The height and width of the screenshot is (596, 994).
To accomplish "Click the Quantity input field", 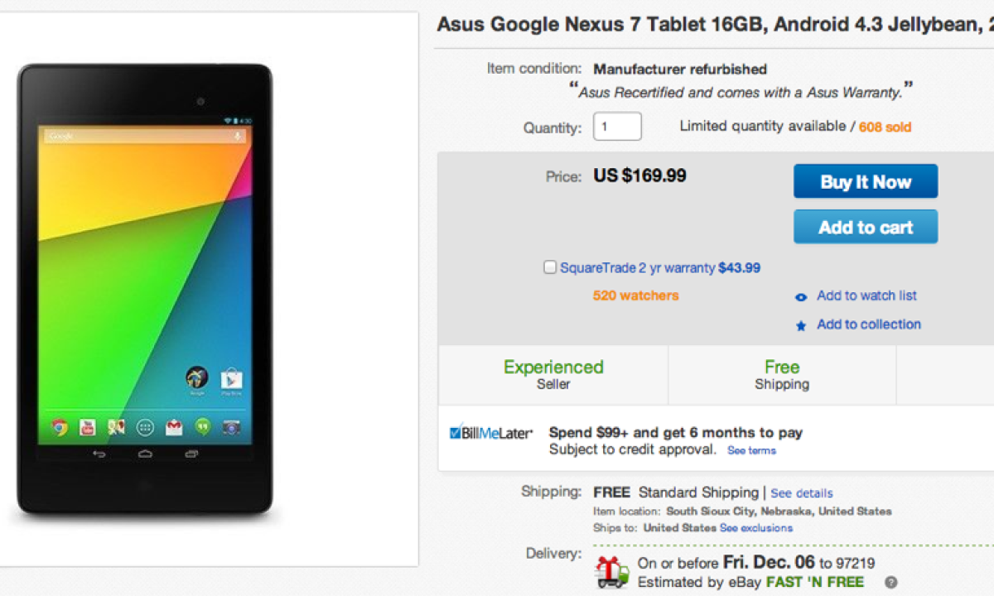I will [617, 127].
